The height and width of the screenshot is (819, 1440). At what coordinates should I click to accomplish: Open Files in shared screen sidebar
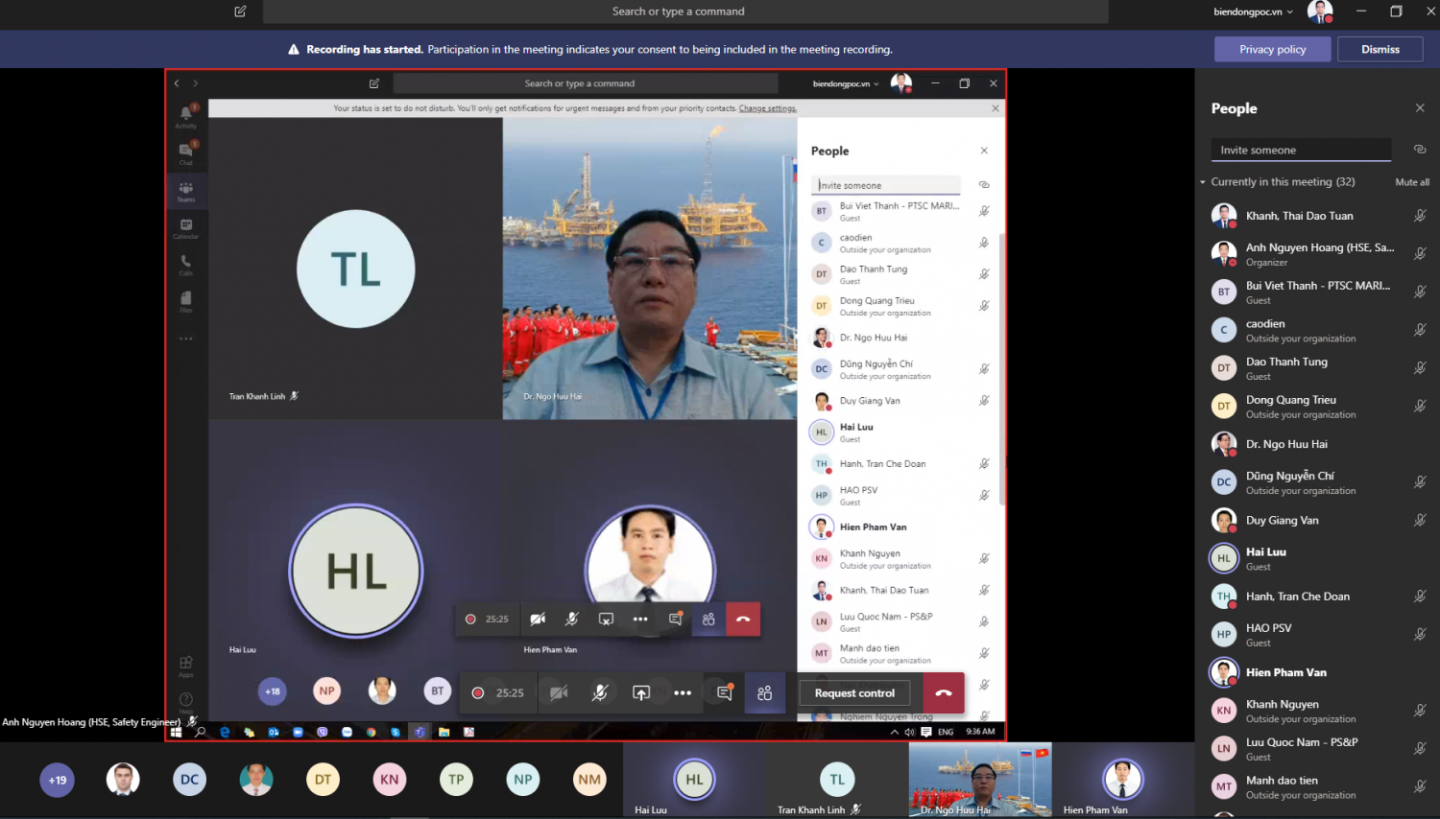pyautogui.click(x=186, y=301)
